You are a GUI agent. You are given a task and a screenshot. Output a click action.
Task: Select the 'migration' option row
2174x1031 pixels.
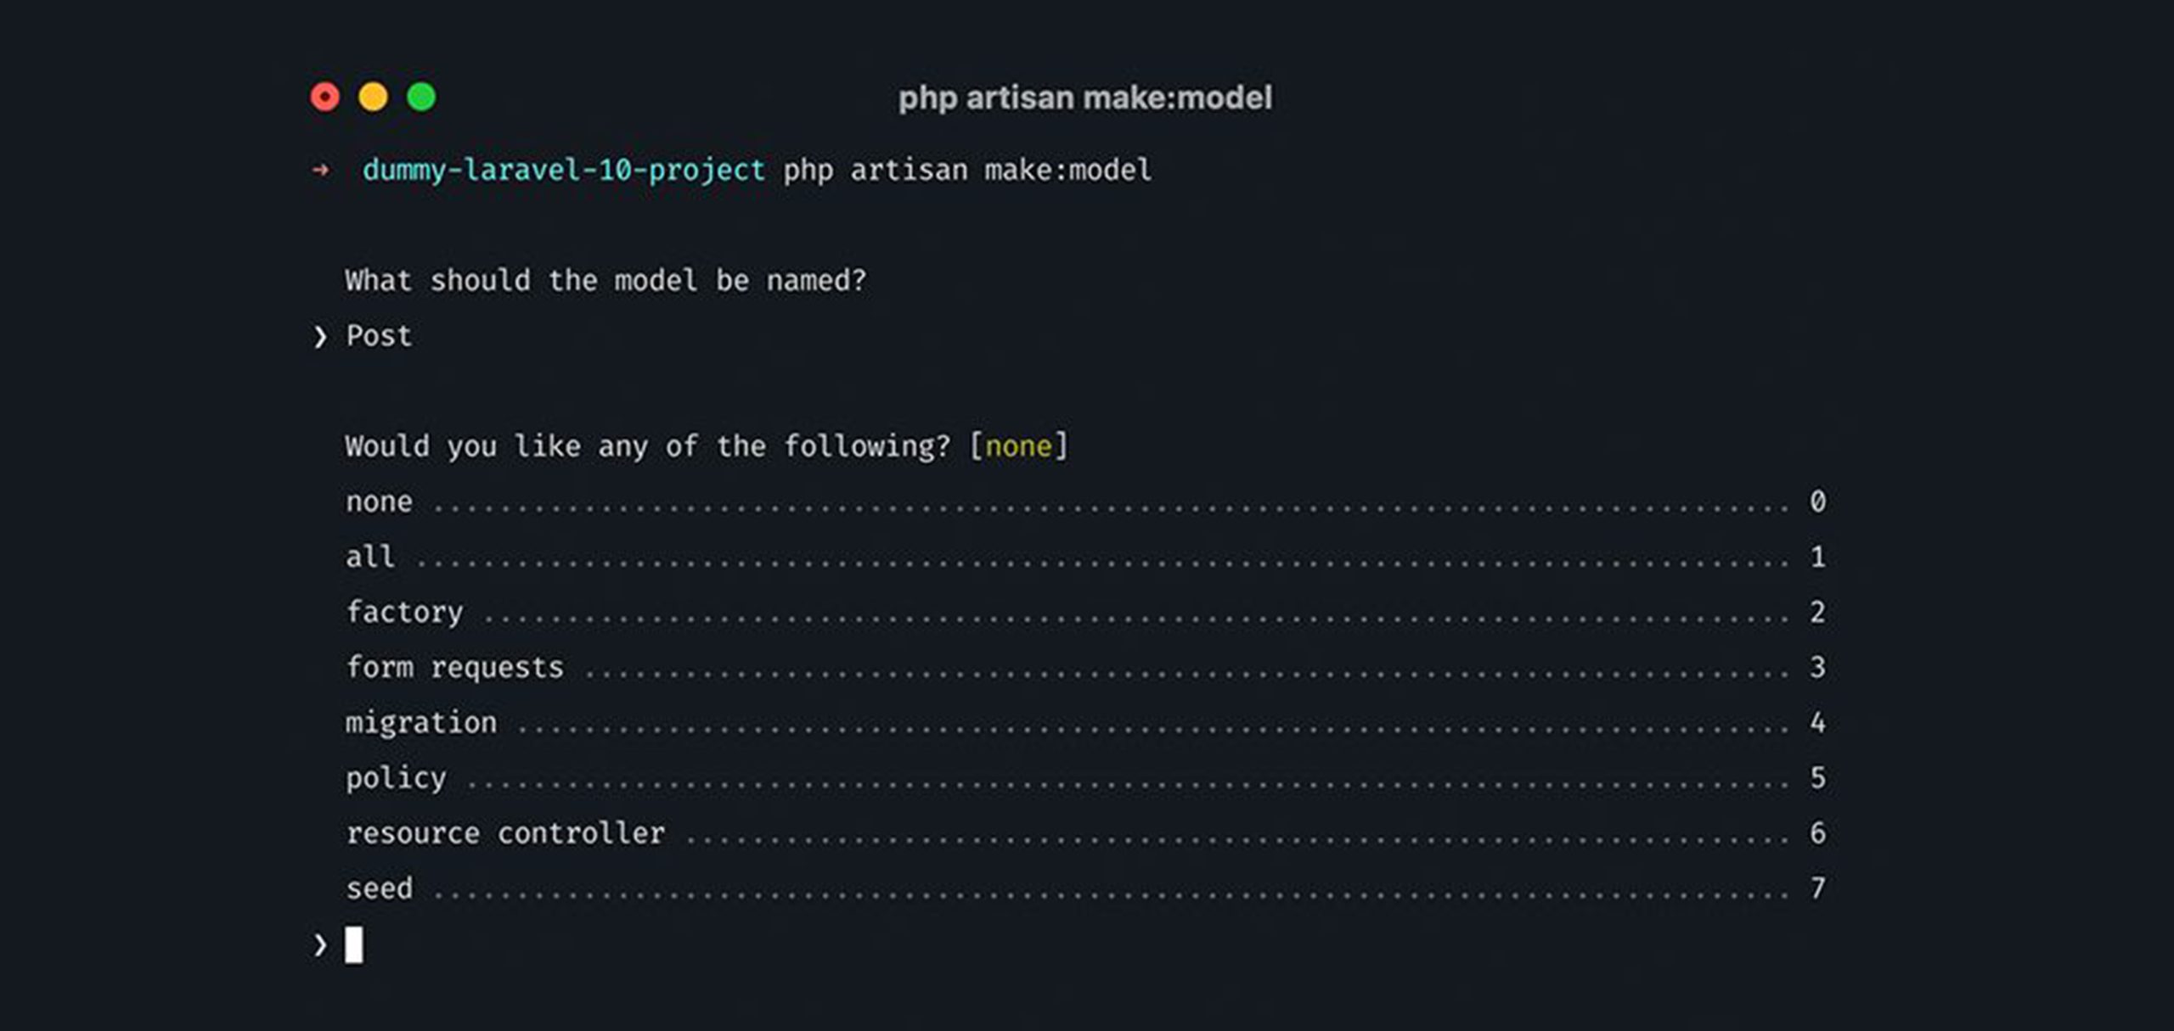1085,722
